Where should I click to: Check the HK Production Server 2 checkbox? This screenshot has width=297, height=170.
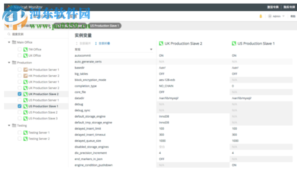tap(19, 76)
